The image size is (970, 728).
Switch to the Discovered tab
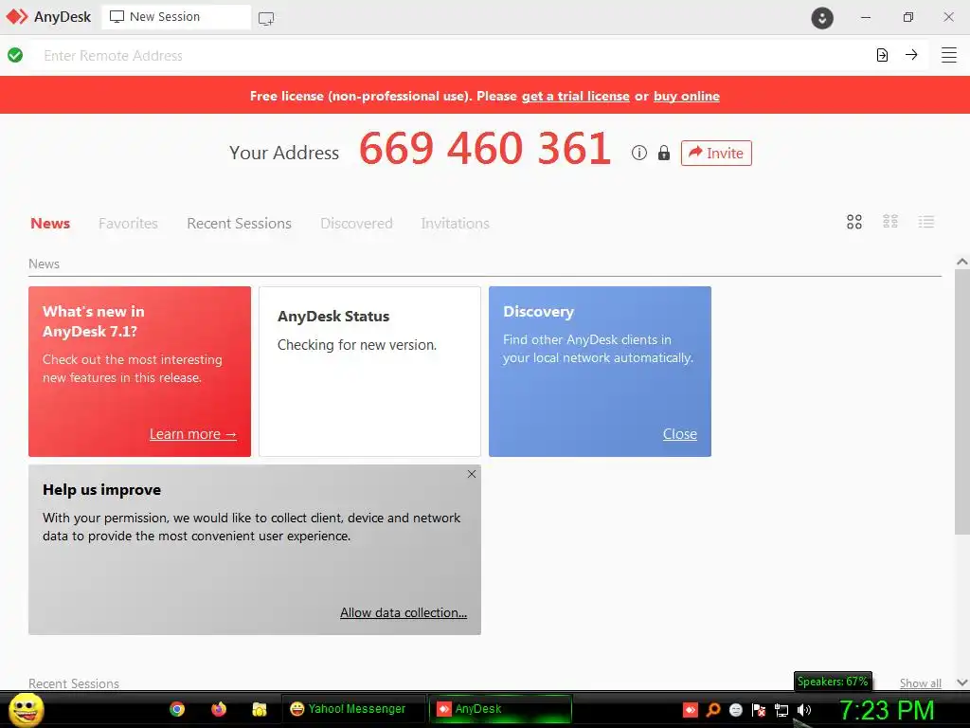click(356, 224)
